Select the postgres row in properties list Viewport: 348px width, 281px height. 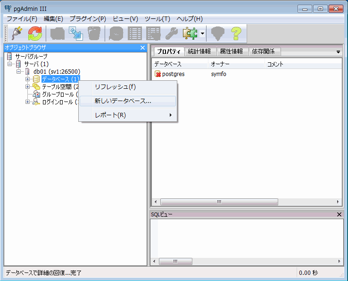(x=247, y=74)
